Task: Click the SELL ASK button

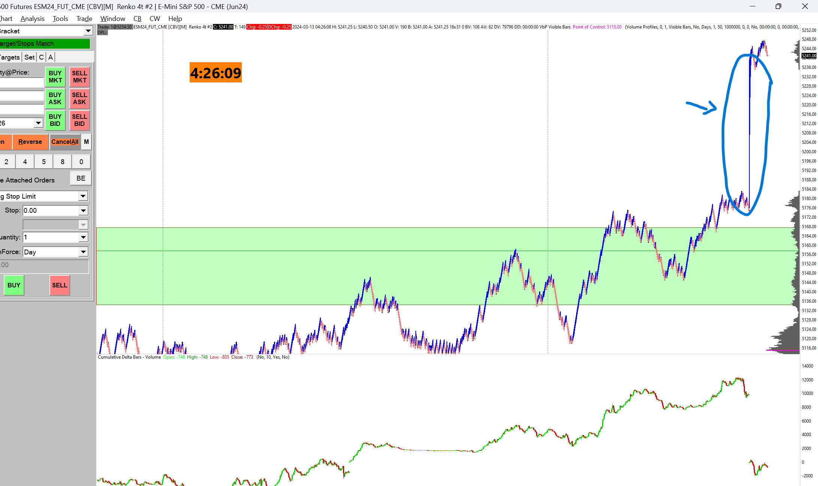Action: pyautogui.click(x=79, y=99)
